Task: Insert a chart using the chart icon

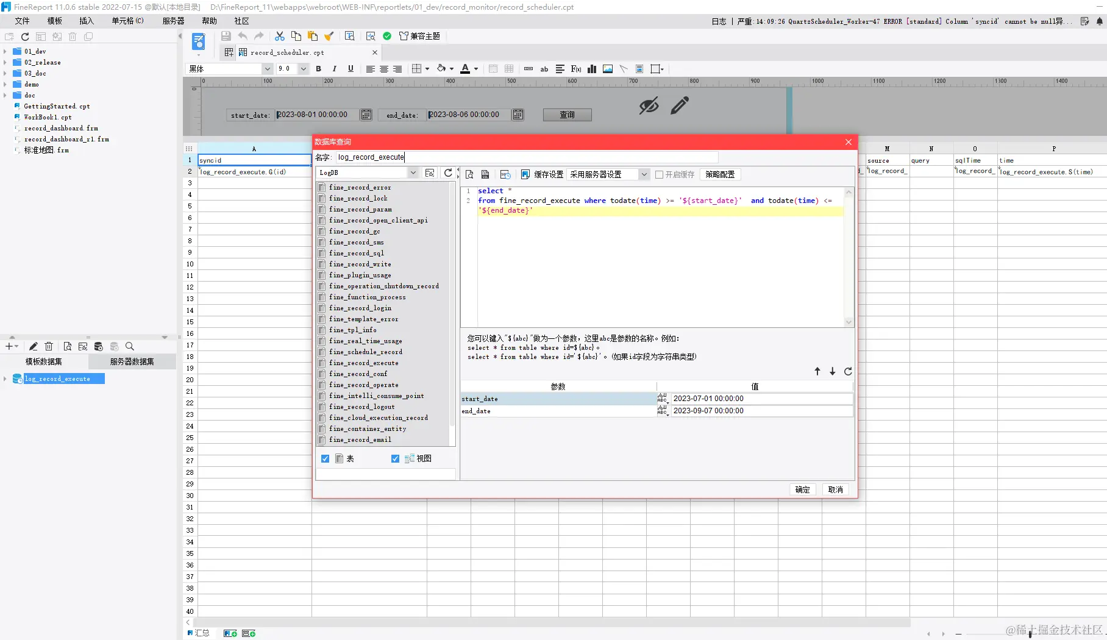Action: pos(591,69)
